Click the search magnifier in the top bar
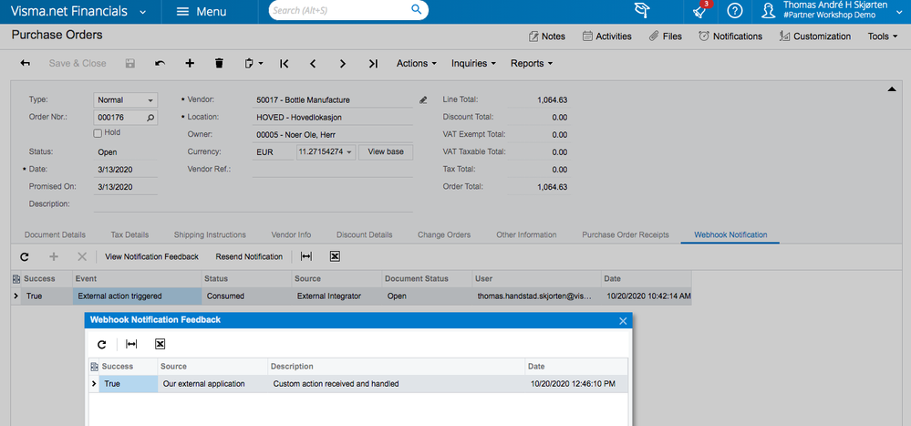Viewport: 911px width, 426px height. pyautogui.click(x=416, y=9)
